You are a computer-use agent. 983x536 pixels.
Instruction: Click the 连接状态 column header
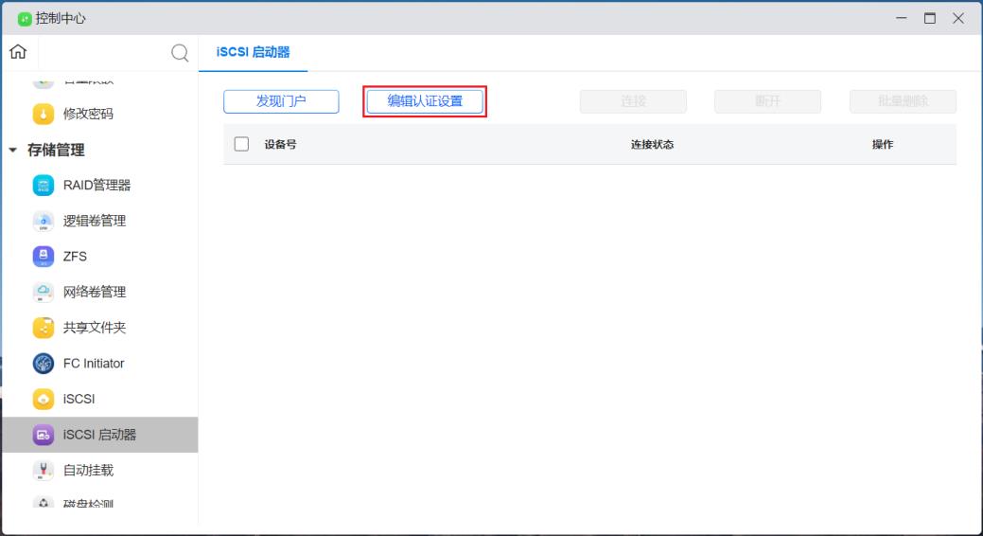tap(652, 145)
